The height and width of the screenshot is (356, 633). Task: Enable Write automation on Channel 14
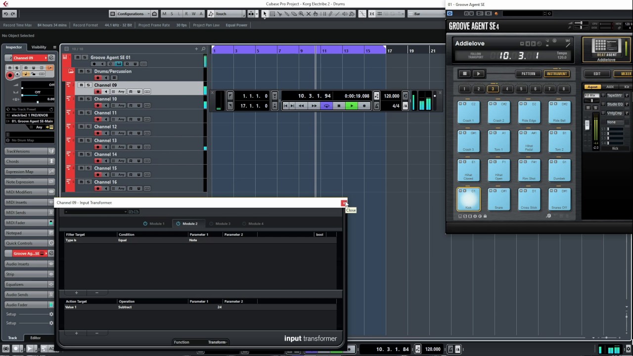tap(139, 161)
